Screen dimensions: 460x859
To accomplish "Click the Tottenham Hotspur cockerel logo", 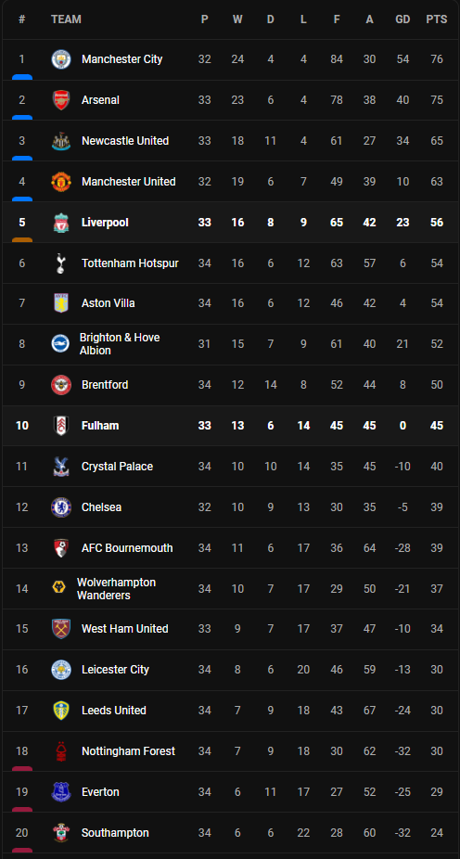I will [x=61, y=263].
